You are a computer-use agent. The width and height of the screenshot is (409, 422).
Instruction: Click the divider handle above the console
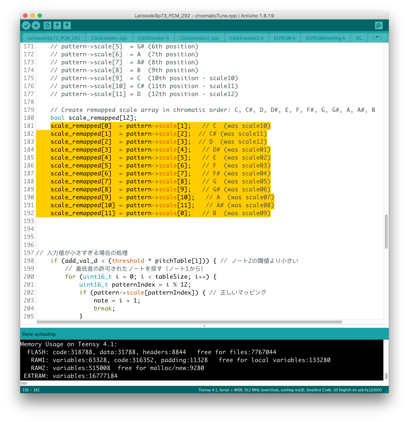(204, 326)
